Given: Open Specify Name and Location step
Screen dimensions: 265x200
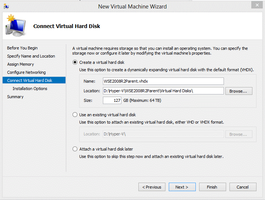Looking at the screenshot, I should (31, 56).
